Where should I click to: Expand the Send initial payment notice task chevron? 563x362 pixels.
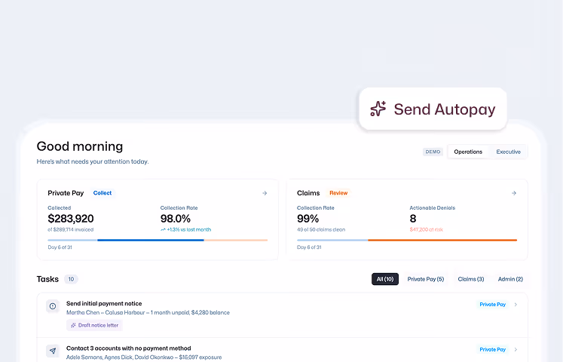click(516, 305)
